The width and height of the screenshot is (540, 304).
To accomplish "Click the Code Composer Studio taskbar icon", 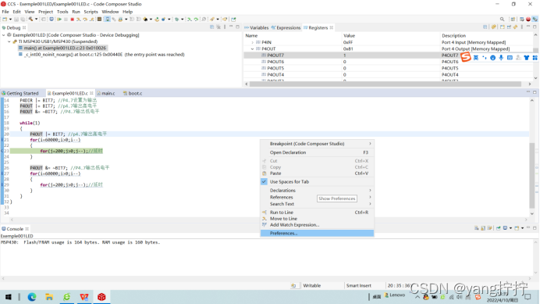I will (x=101, y=297).
